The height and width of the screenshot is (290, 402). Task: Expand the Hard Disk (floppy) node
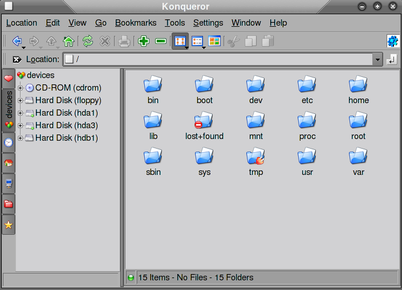21,100
